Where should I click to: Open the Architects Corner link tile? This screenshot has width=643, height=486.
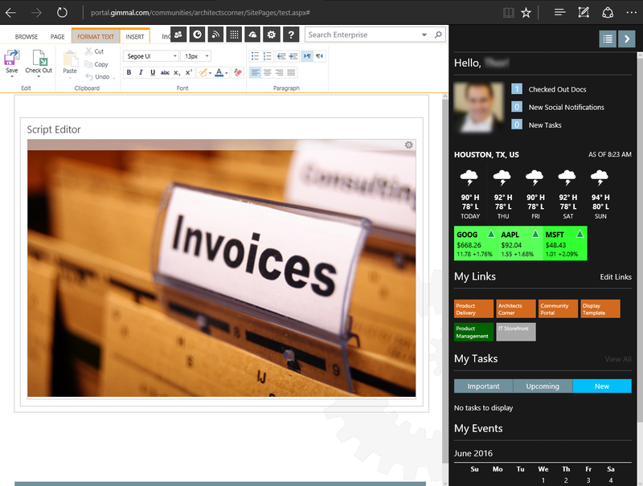(515, 309)
